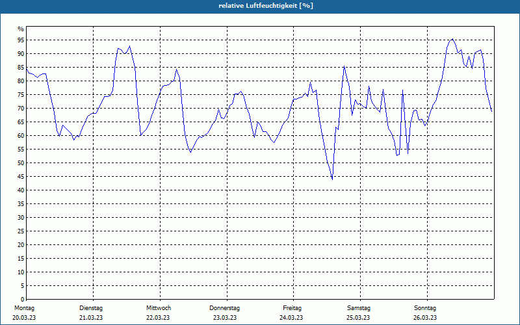Click the y-axis label '35'
Screen dimensions: 520x325
(x=21, y=204)
